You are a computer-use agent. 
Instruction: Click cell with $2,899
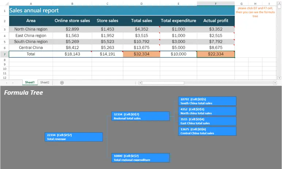click(x=72, y=29)
